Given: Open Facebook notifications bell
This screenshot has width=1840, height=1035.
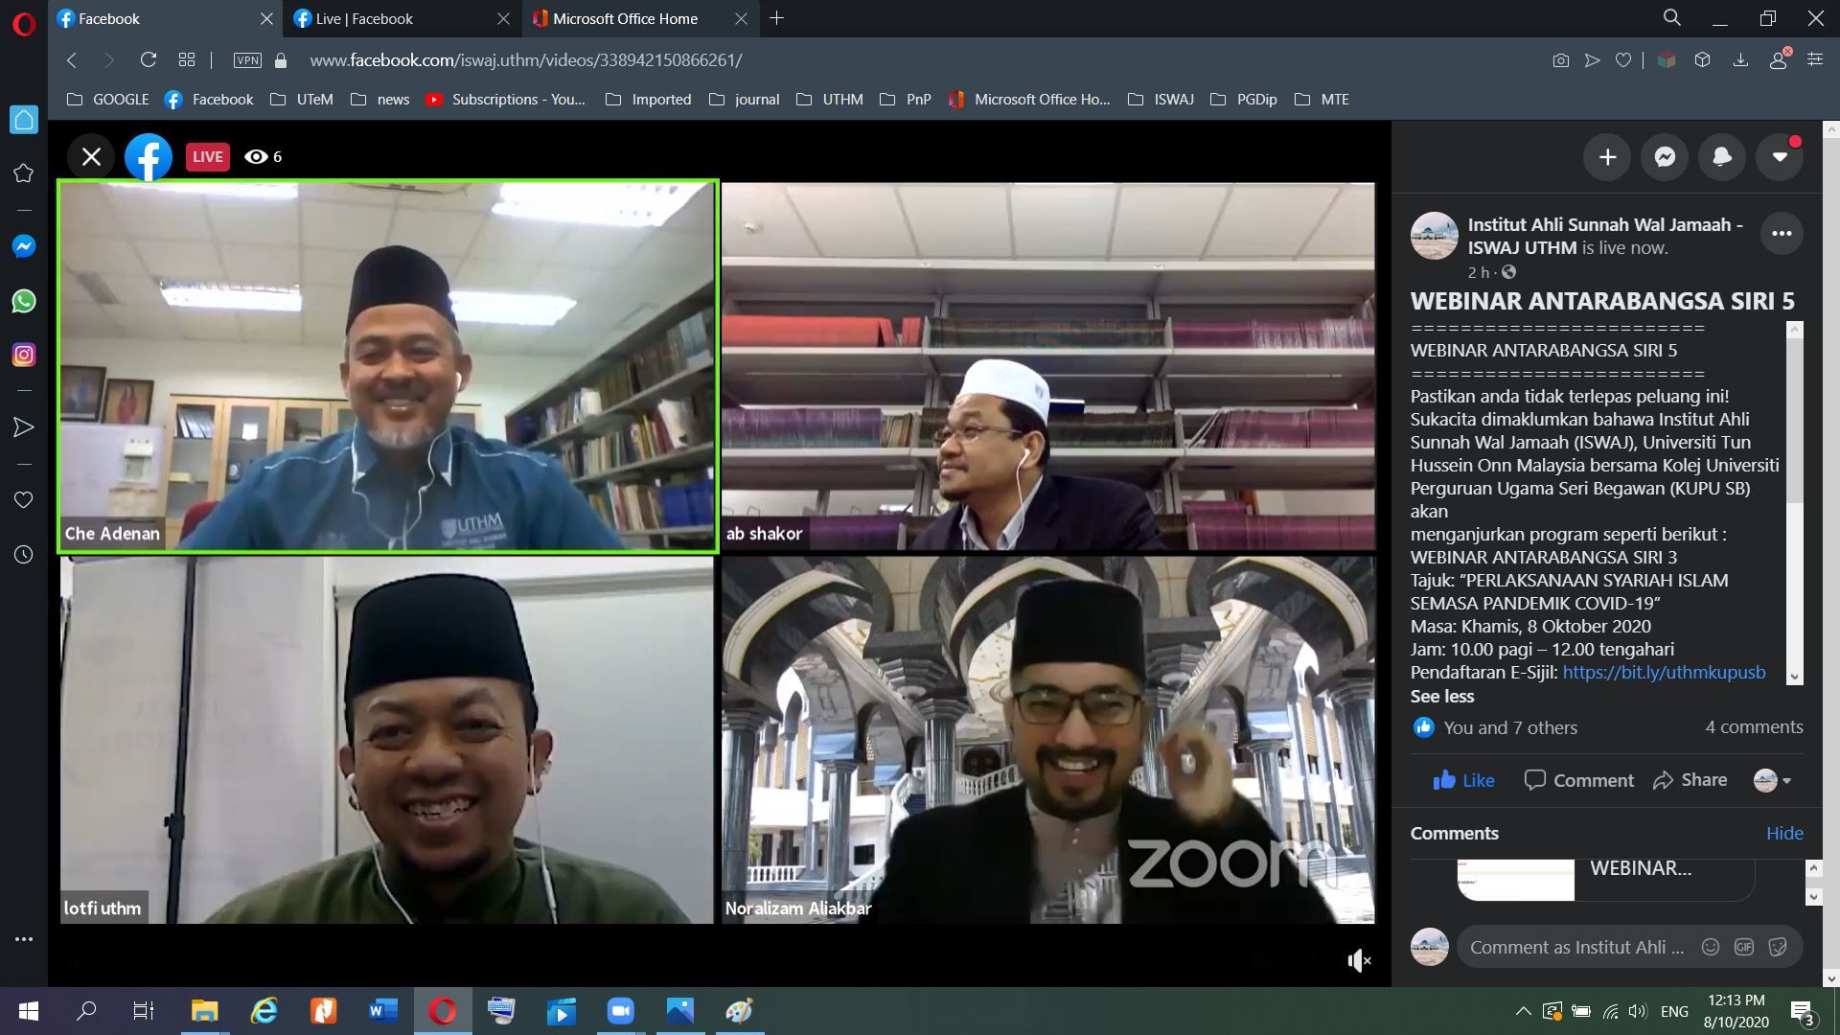Looking at the screenshot, I should pos(1722,157).
